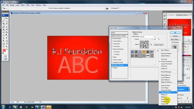194x109 pixels.
Task: Select the Blur tool
Action: (4, 35)
